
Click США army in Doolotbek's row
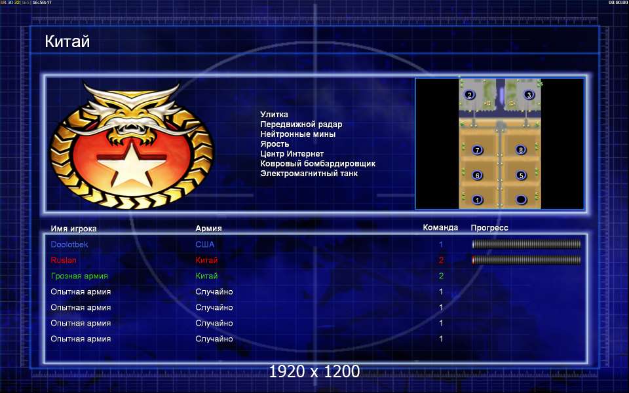[x=205, y=244]
